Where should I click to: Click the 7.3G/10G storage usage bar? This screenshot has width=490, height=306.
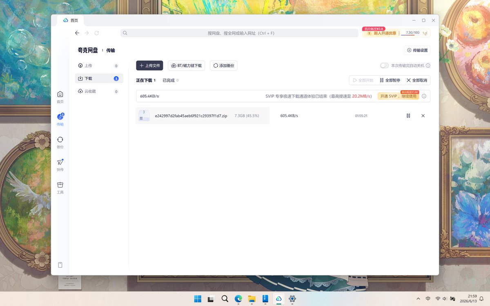410,33
